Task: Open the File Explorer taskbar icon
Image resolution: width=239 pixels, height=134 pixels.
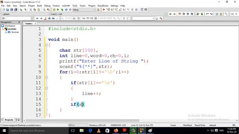Action: 81,131
